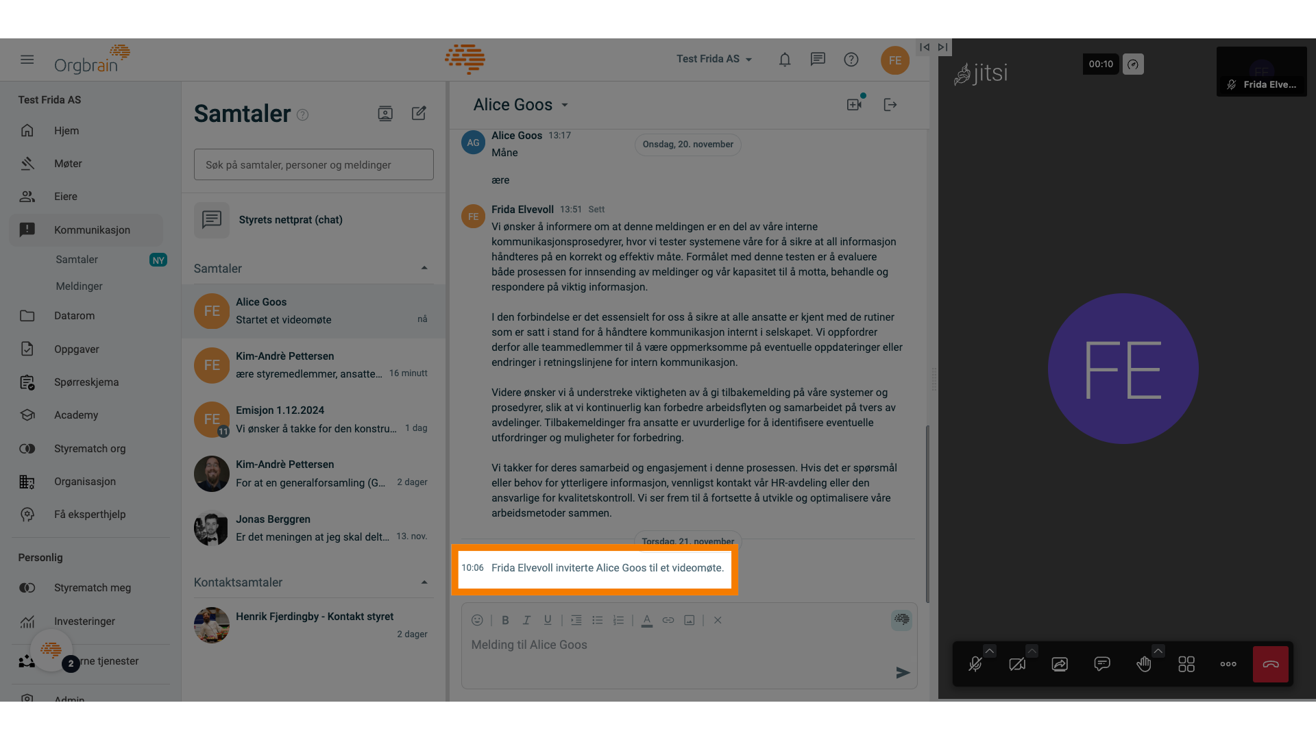
Task: Toggle bold formatting in message editor
Action: (505, 620)
